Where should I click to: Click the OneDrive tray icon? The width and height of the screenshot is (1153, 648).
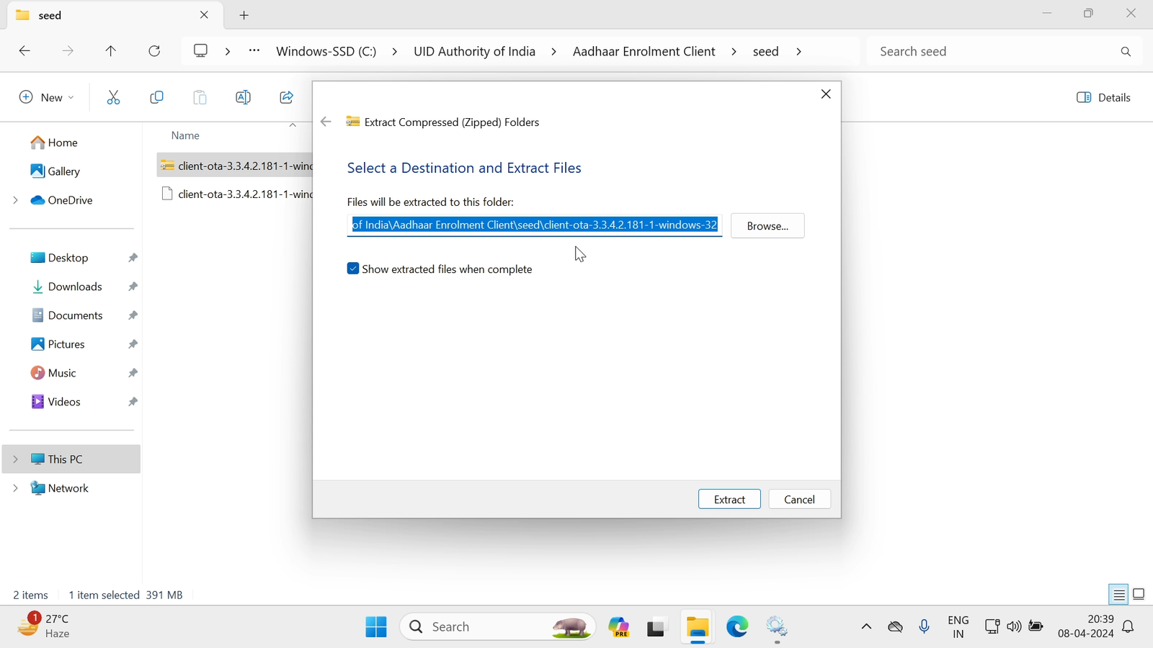coord(896,627)
